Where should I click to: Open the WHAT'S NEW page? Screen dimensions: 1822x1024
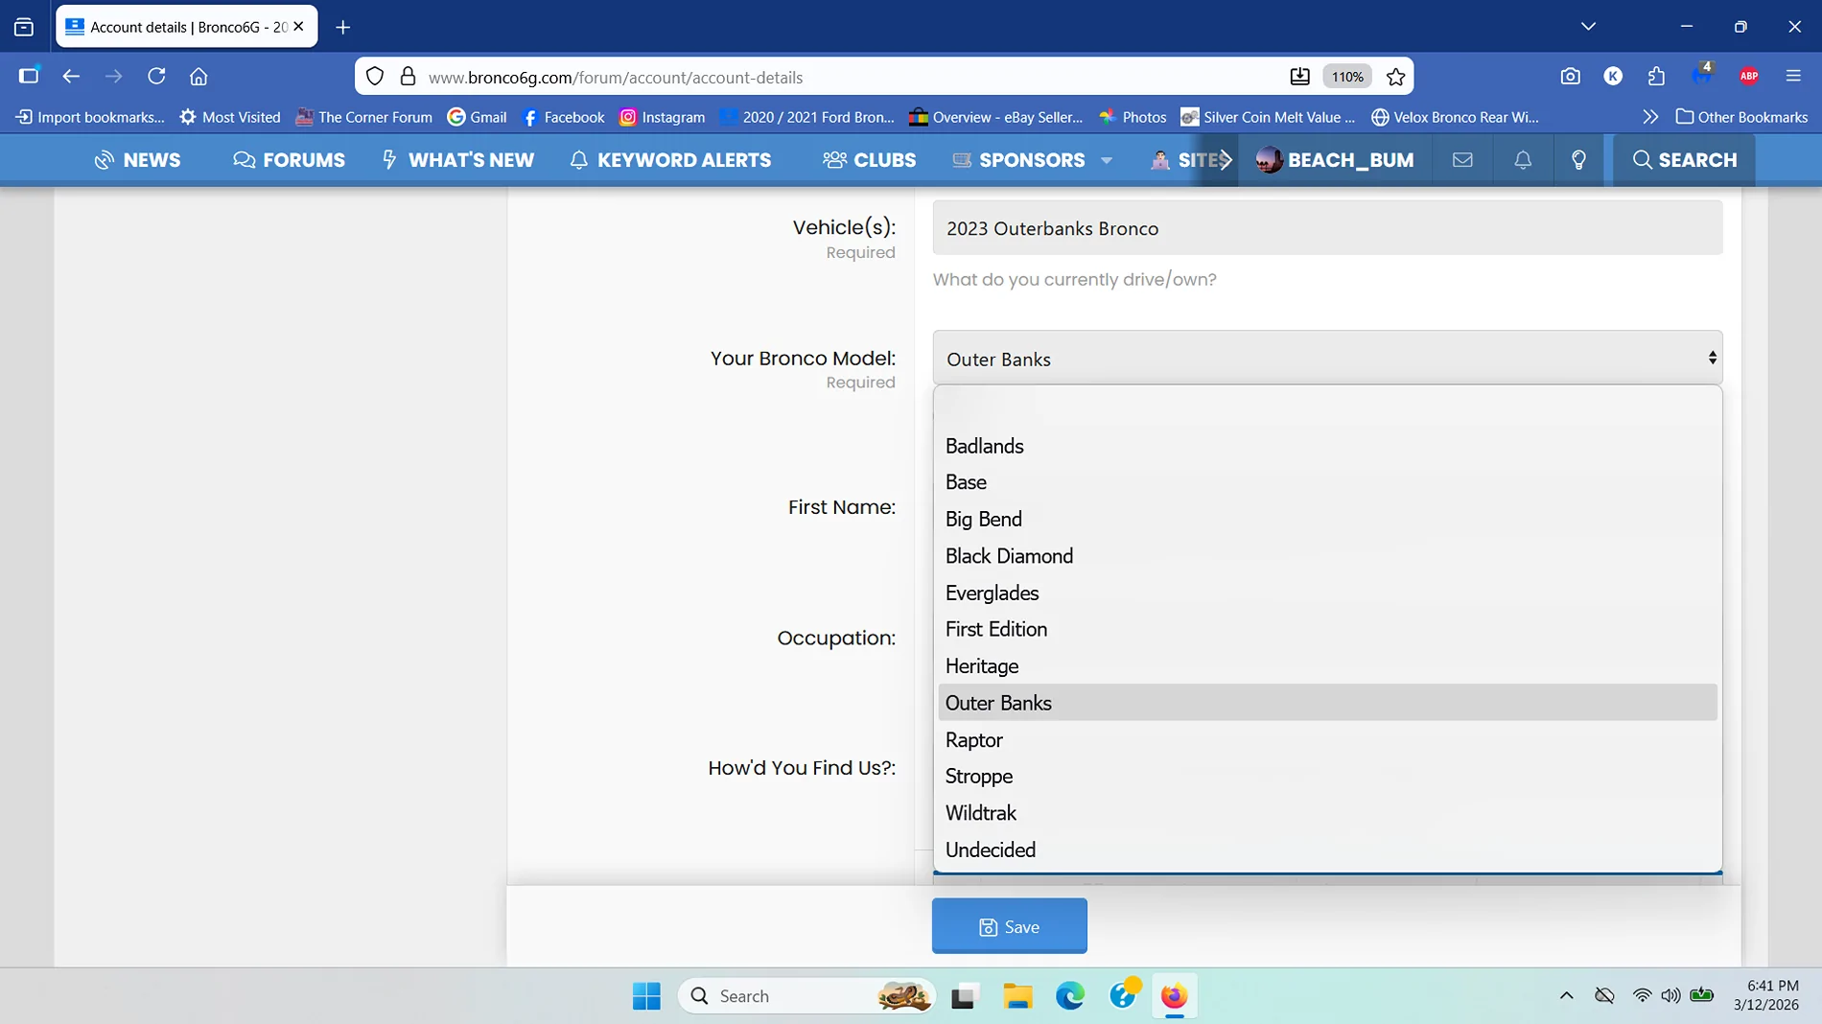click(x=457, y=160)
